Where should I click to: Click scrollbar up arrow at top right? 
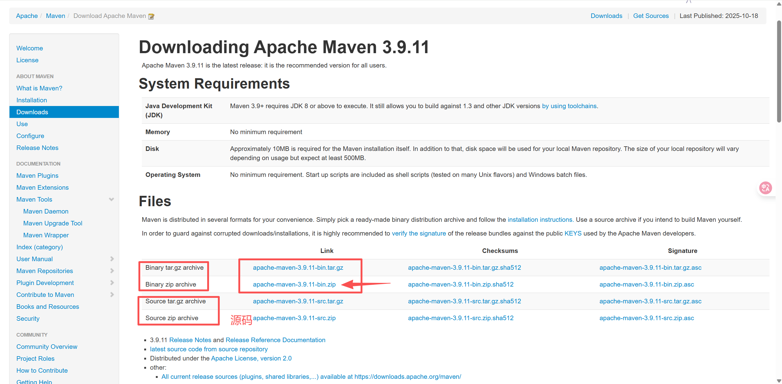click(779, 4)
